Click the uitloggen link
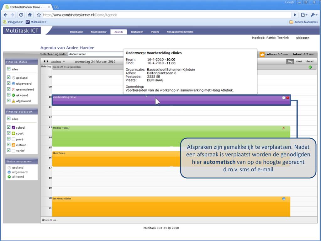This screenshot has width=321, height=241. point(303,38)
